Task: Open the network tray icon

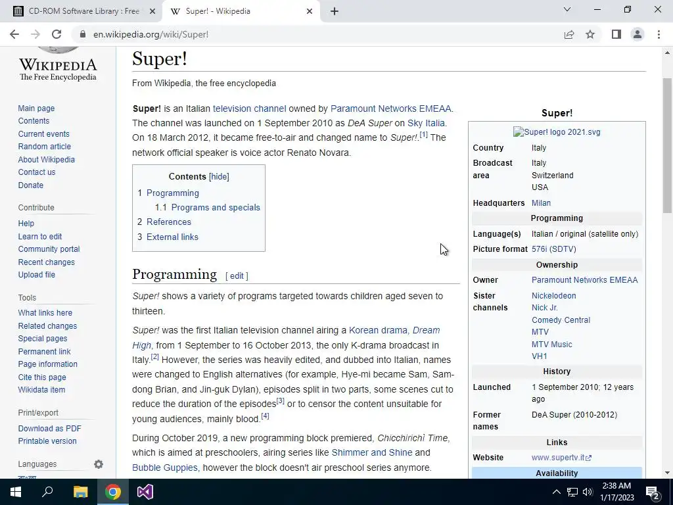Action: coord(572,492)
